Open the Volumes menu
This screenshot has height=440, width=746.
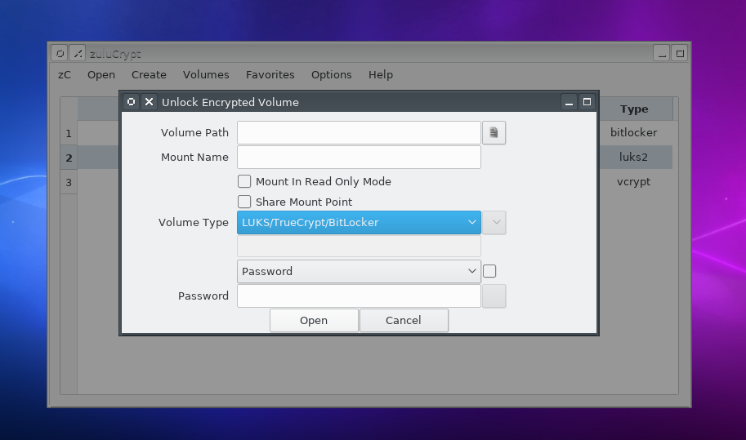(206, 74)
